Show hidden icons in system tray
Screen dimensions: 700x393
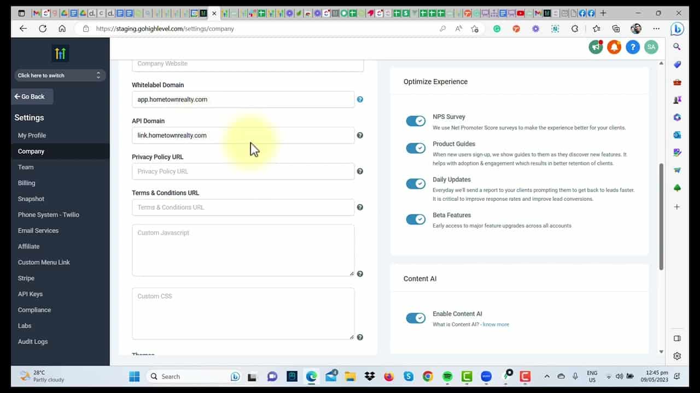546,377
